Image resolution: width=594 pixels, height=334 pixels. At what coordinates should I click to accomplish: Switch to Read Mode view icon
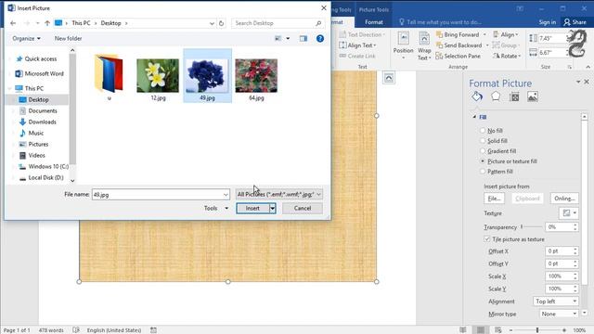click(x=463, y=330)
